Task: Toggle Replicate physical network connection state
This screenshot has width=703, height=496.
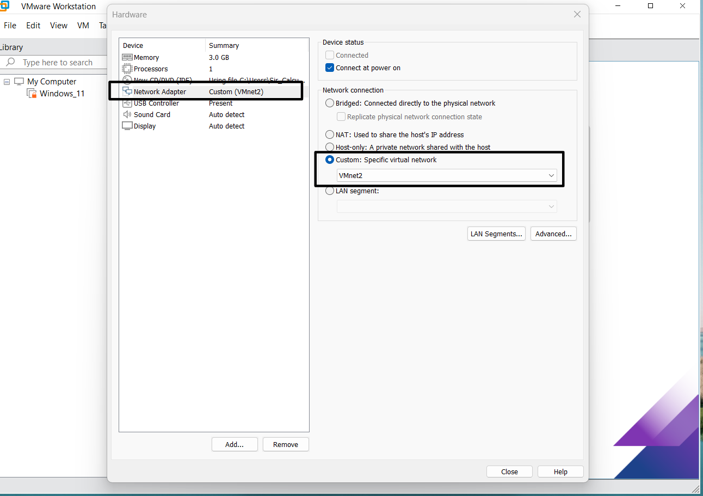Action: [x=341, y=117]
